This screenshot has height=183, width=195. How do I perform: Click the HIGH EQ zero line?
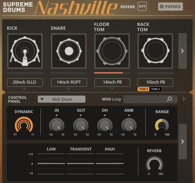tap(110, 164)
